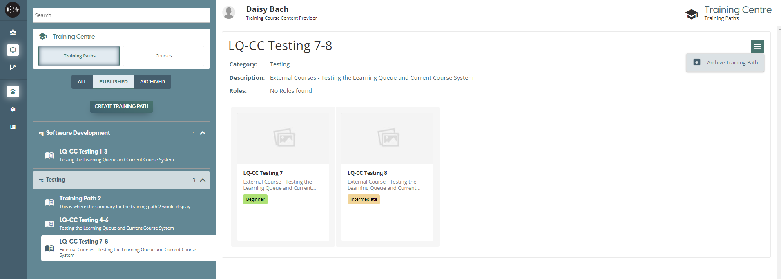Collapse the Software Development category
The width and height of the screenshot is (781, 279).
(203, 133)
